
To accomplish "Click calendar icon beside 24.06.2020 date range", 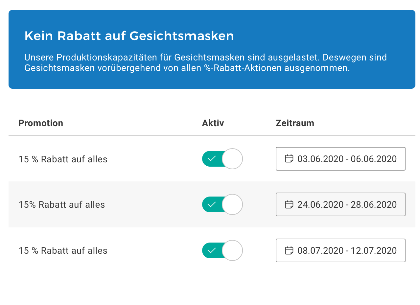I will 289,204.
